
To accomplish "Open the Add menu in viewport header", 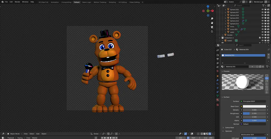I will coord(38,134).
